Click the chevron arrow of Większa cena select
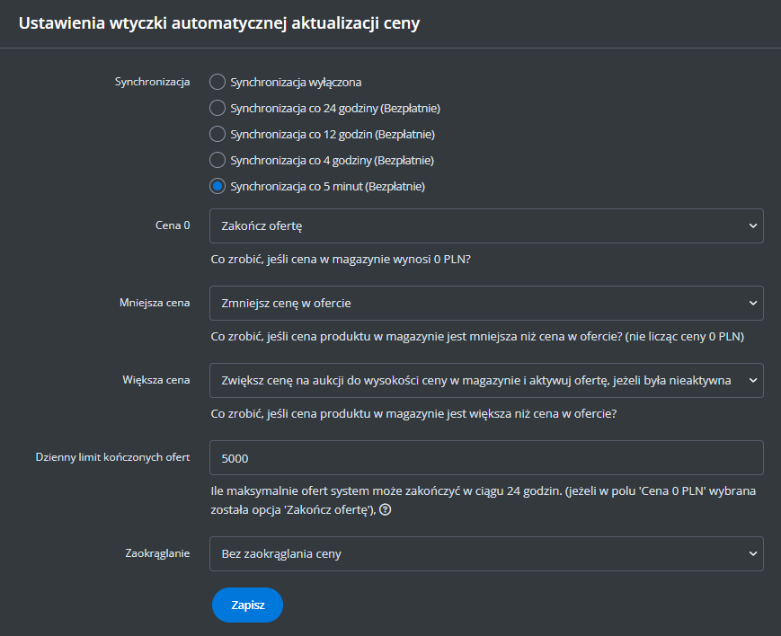Image resolution: width=781 pixels, height=636 pixels. (752, 381)
